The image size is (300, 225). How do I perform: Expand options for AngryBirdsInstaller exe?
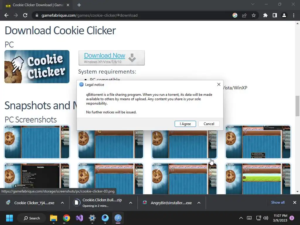[x=199, y=203]
